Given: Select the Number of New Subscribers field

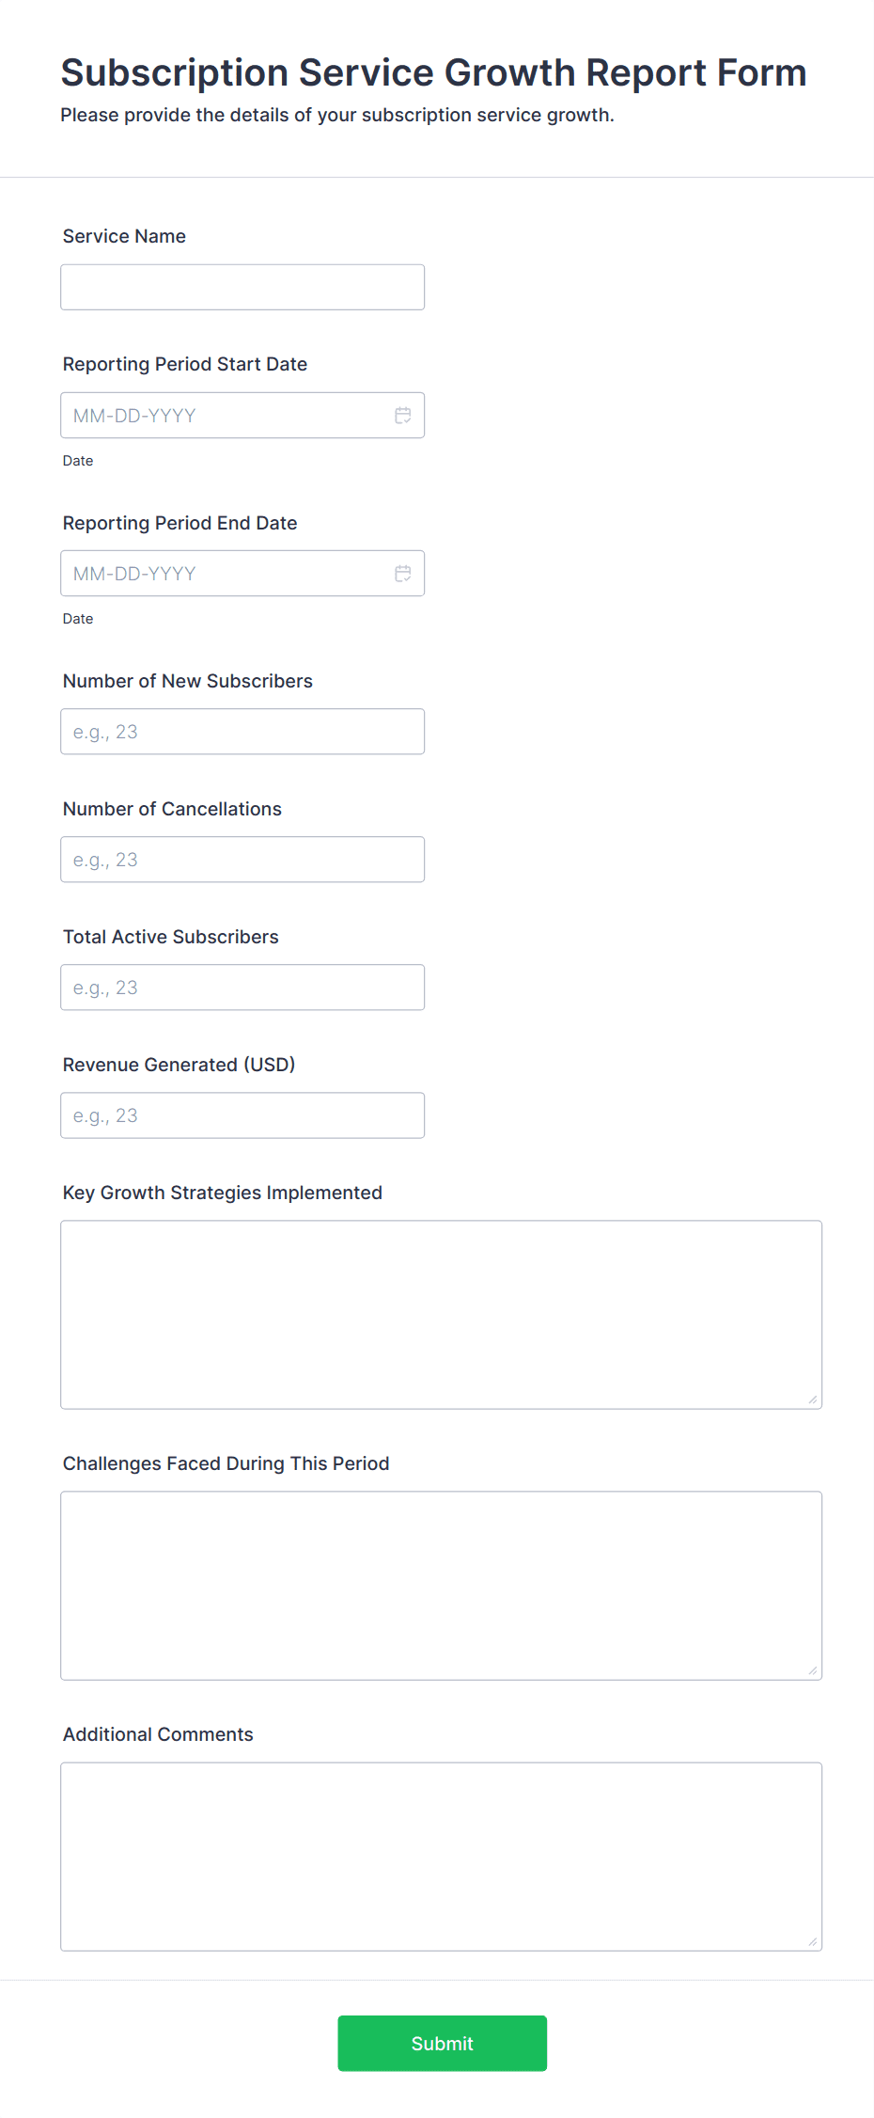Looking at the screenshot, I should [242, 732].
